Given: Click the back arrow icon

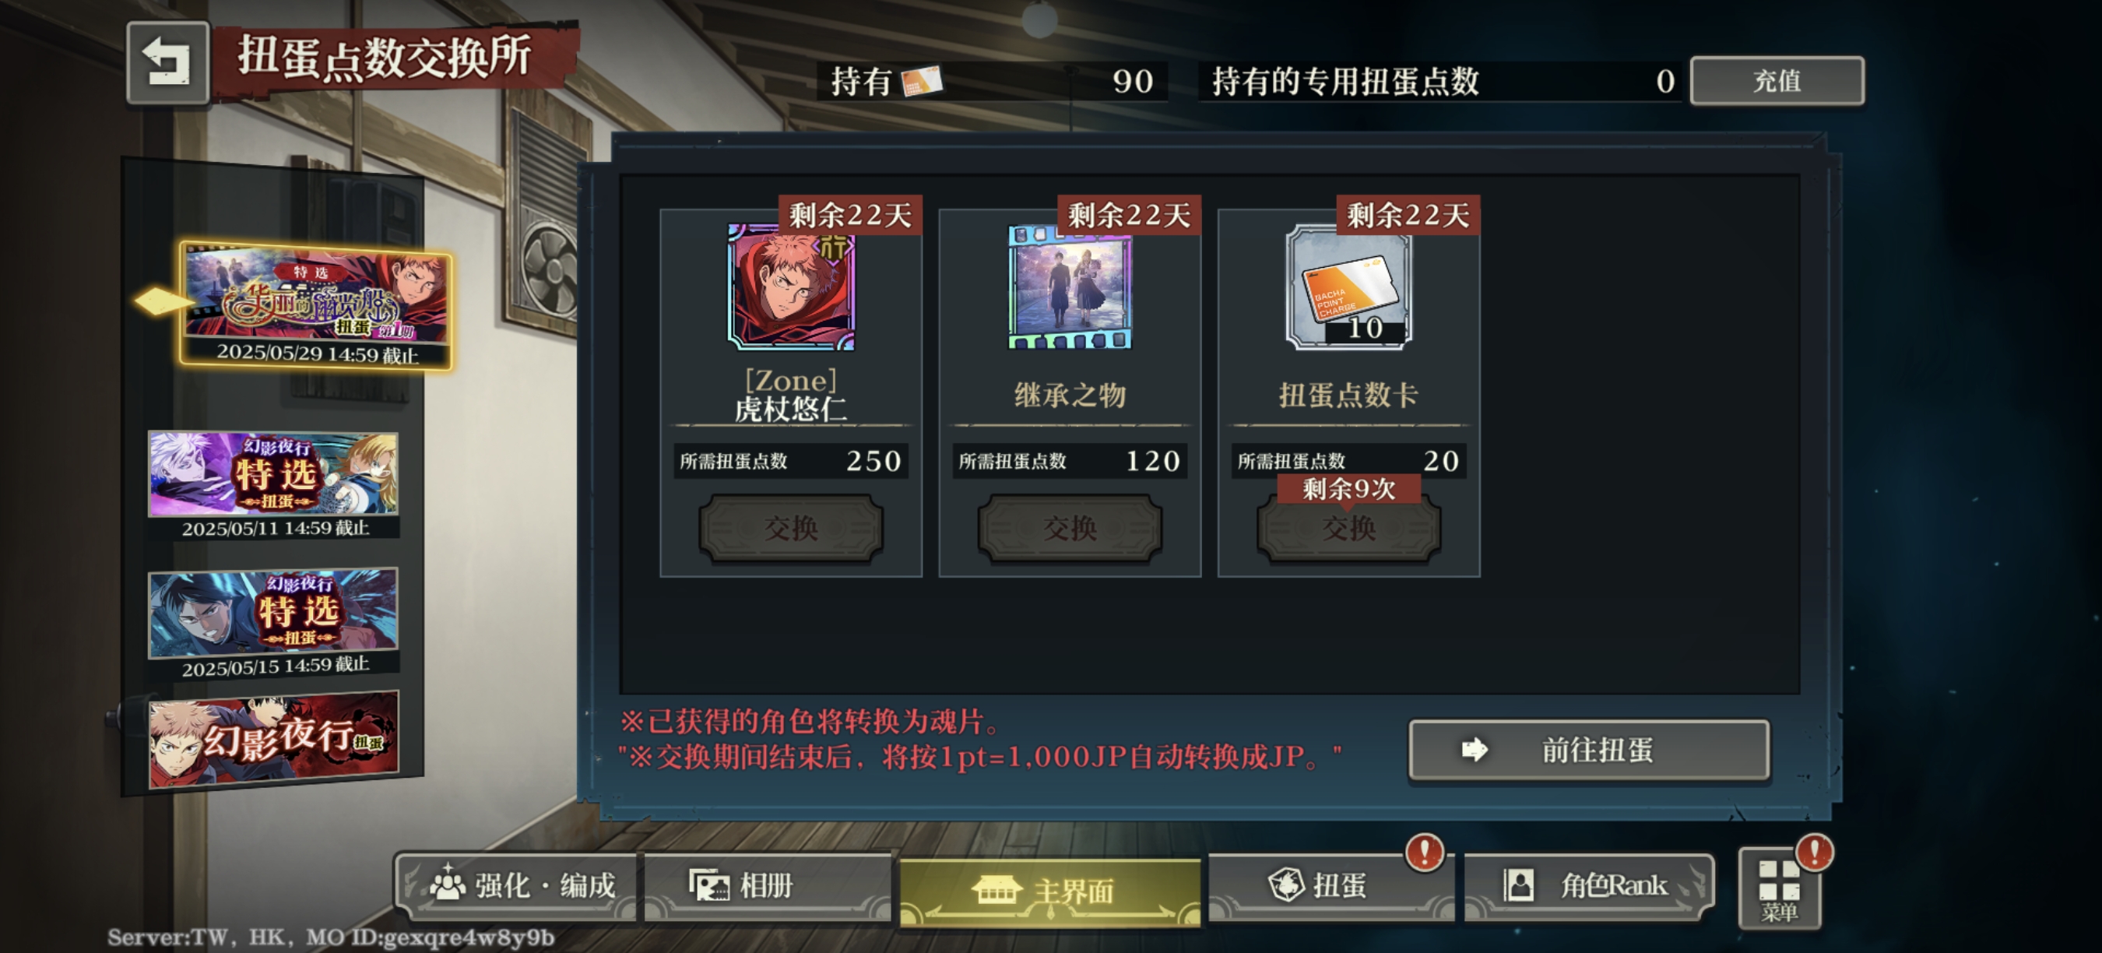Looking at the screenshot, I should pos(167,63).
